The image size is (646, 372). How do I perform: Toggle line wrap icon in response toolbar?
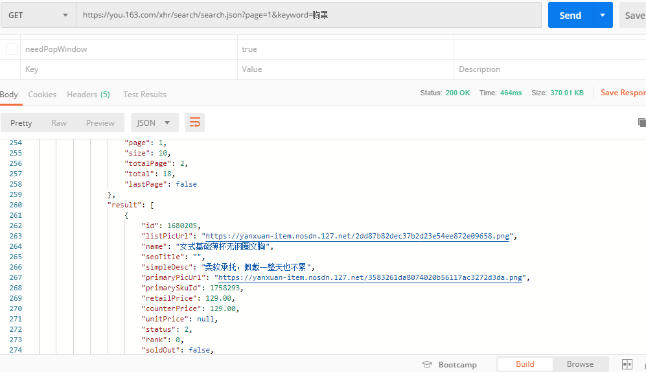pyautogui.click(x=195, y=122)
